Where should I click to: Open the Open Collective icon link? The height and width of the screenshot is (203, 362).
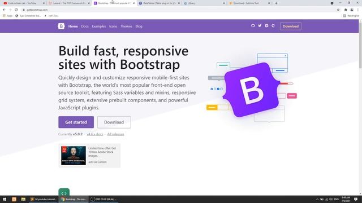point(273,26)
